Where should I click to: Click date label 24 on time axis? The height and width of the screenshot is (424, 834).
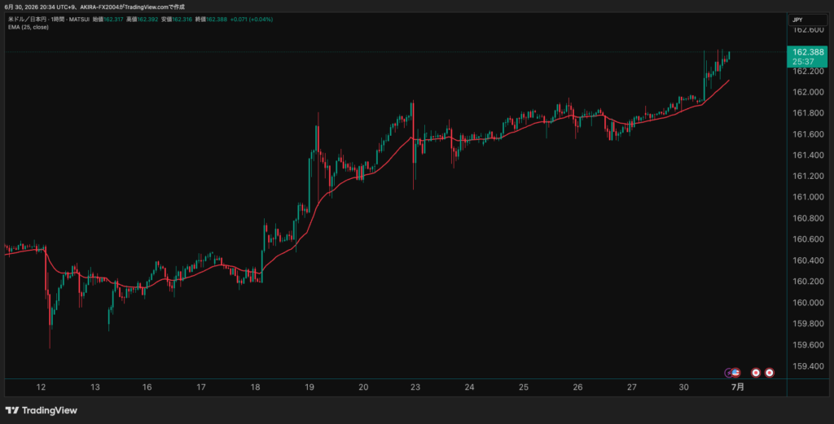tap(469, 387)
